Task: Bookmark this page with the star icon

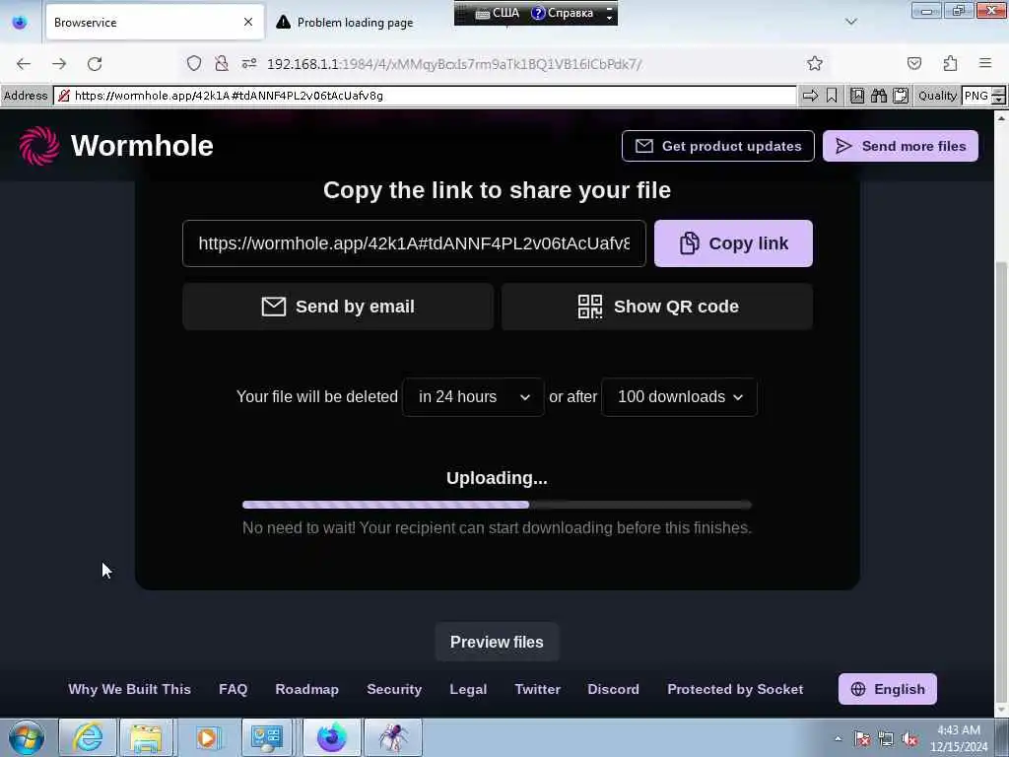Action: [x=815, y=63]
